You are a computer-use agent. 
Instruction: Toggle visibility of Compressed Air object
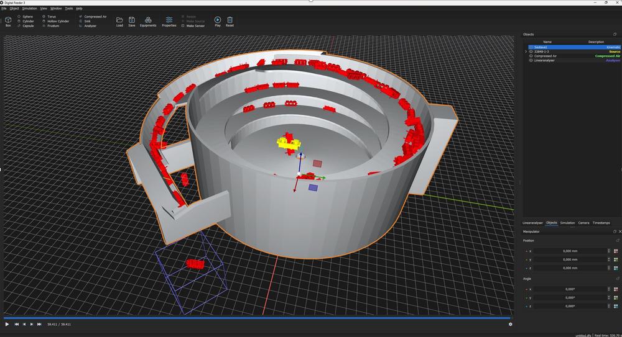(531, 56)
